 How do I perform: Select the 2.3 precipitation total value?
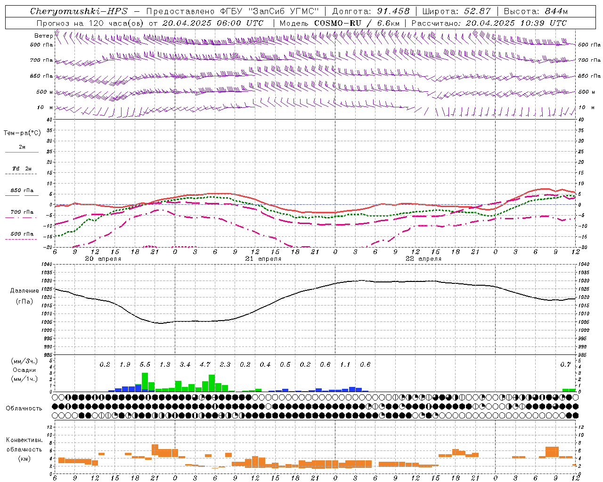click(x=225, y=365)
